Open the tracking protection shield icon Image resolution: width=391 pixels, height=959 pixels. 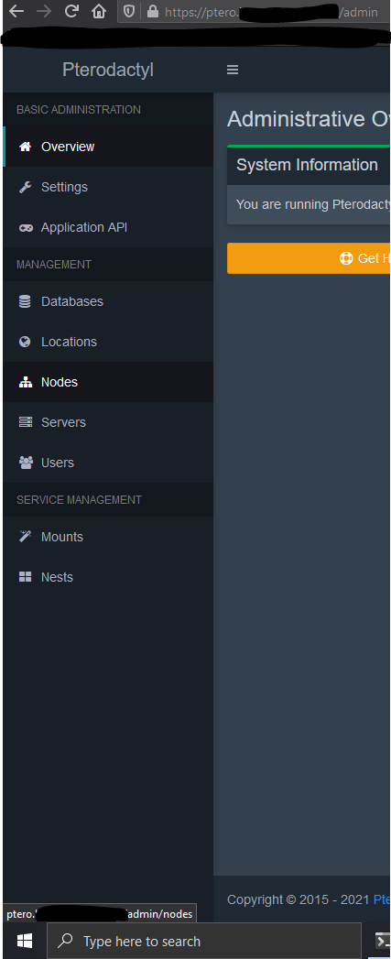(129, 11)
